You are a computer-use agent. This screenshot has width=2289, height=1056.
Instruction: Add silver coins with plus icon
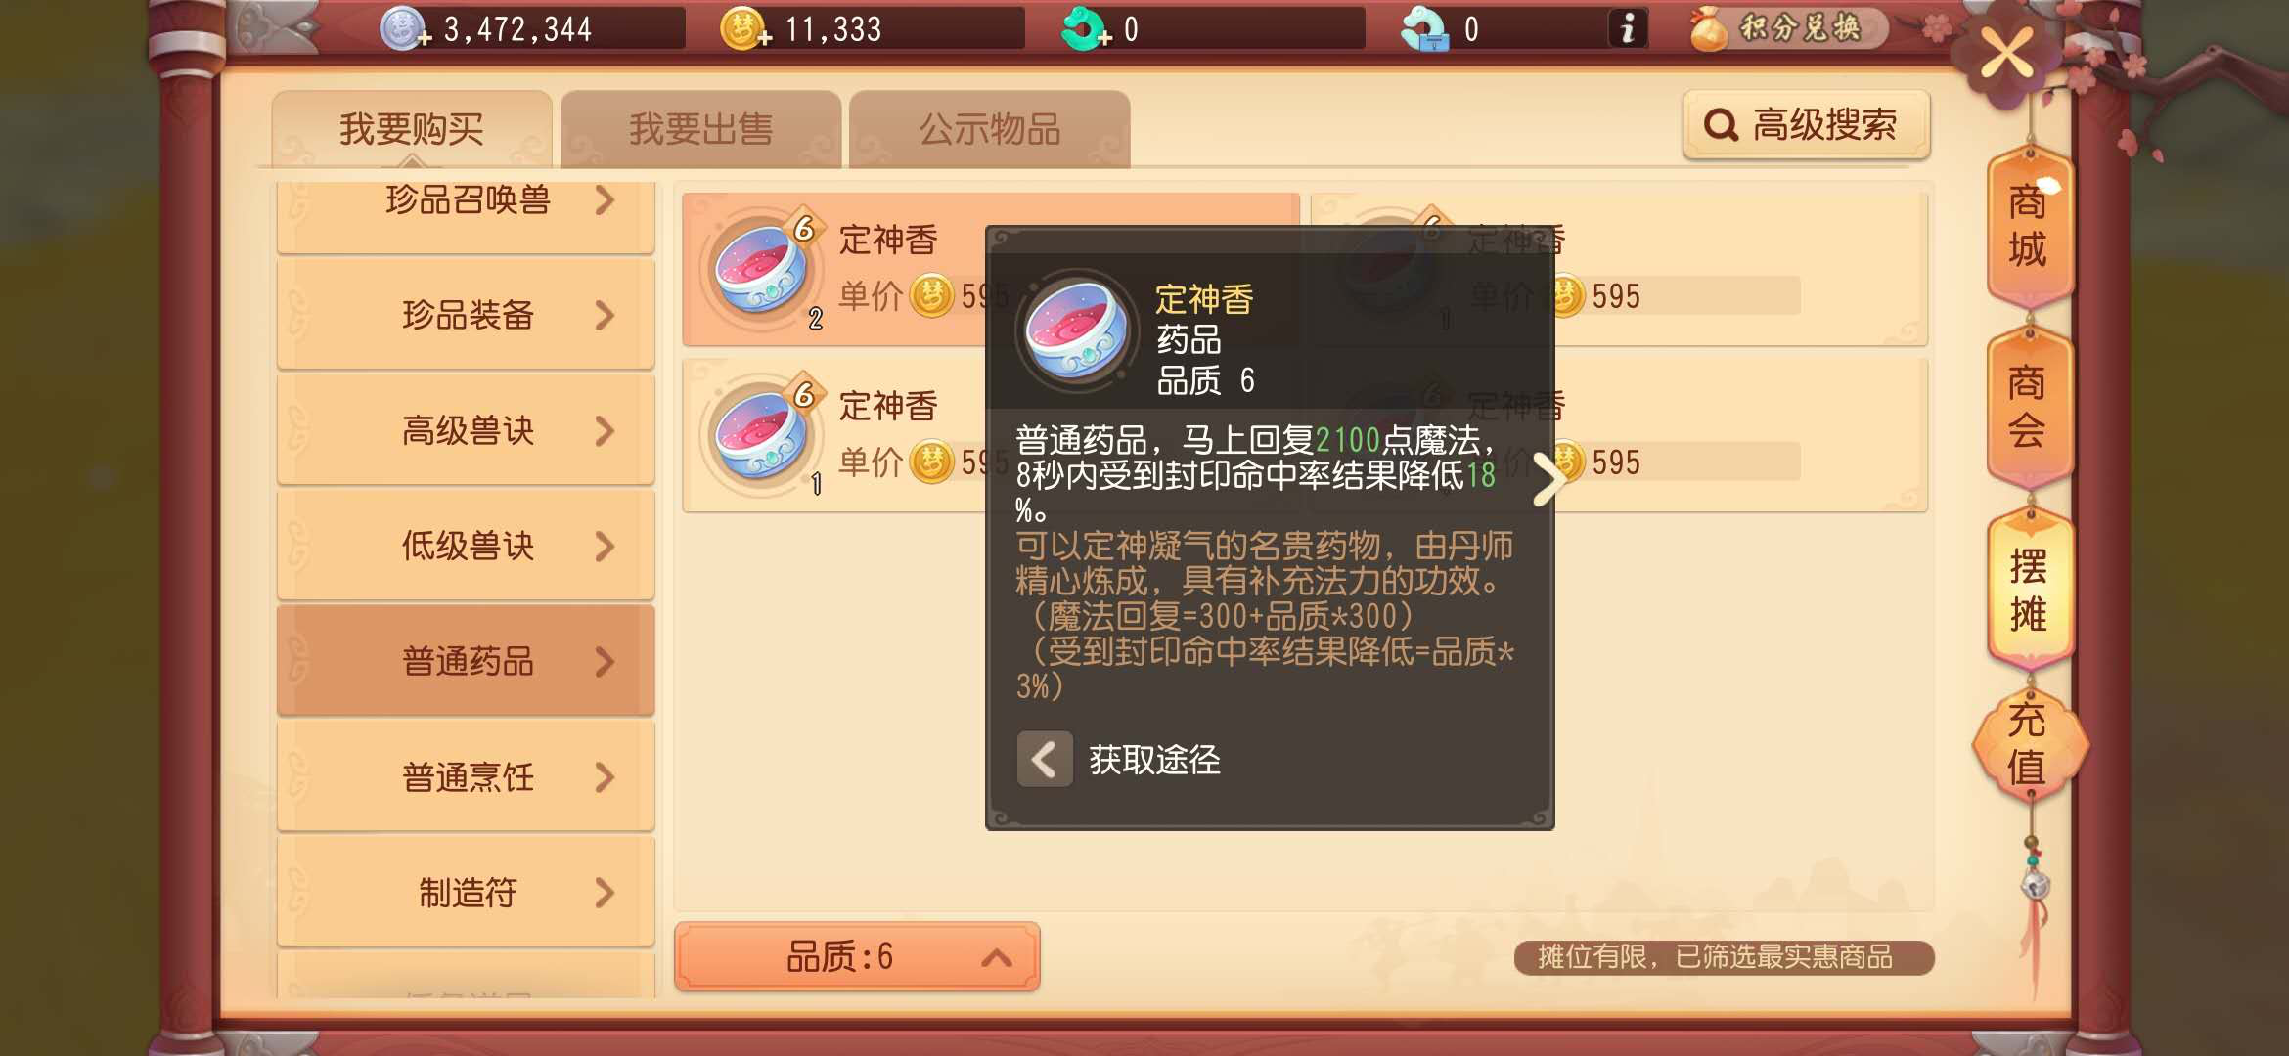pyautogui.click(x=405, y=28)
